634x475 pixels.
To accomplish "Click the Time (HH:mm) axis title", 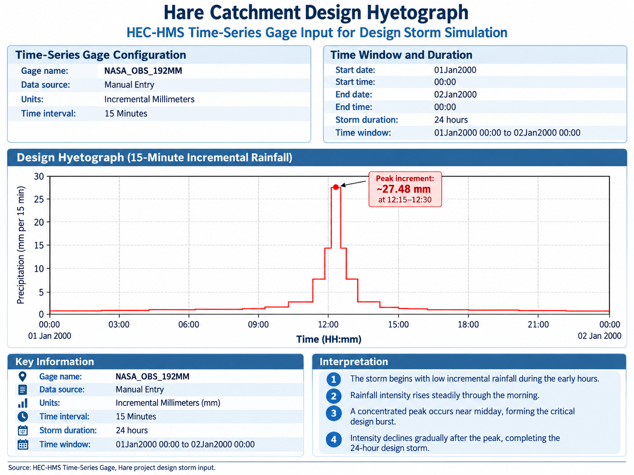I will tap(329, 339).
